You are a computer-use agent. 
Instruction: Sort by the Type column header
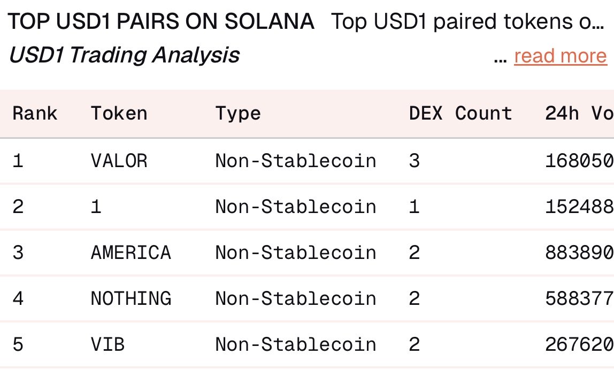coord(238,113)
